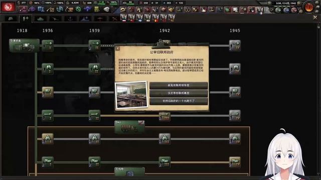Click the red globe sphere in corner
321x180 pixels.
(x=309, y=7)
